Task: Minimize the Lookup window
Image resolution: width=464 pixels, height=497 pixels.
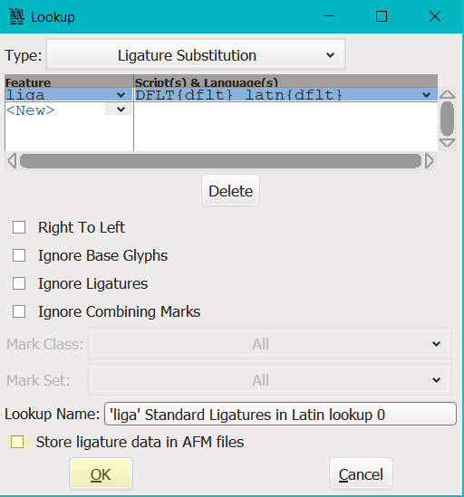Action: tap(329, 16)
